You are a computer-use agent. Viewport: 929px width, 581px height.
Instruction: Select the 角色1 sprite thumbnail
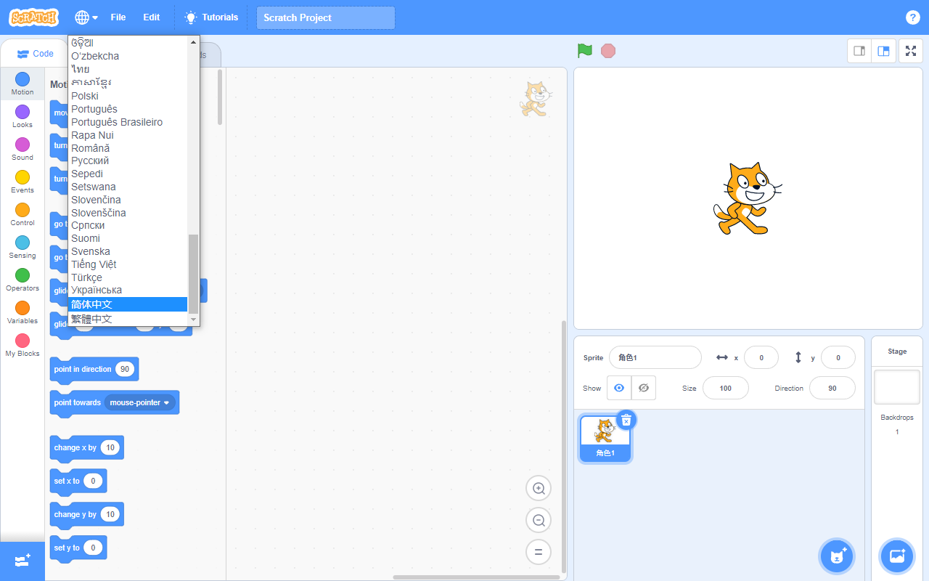pyautogui.click(x=605, y=438)
